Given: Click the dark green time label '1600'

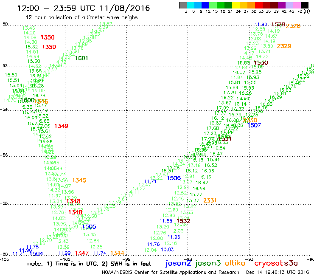Looking at the screenshot, I should point(28,100).
